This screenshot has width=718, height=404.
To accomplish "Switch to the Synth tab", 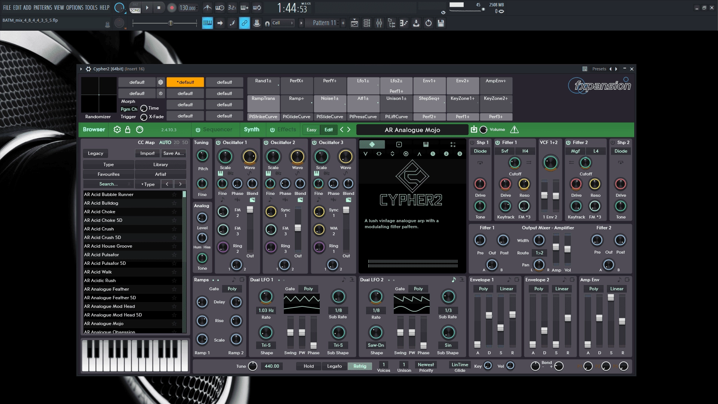I will tap(252, 129).
